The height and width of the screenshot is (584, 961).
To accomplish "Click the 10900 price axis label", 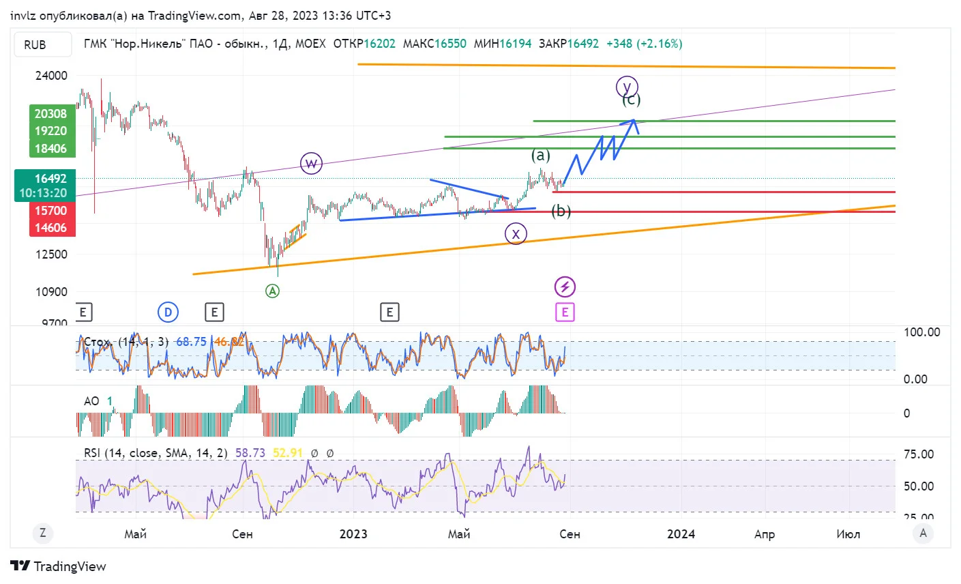I will coord(52,292).
